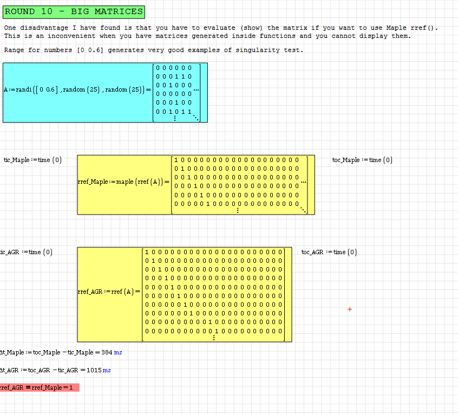Click the red crosshair insertion cursor
The width and height of the screenshot is (458, 414).
tap(349, 309)
